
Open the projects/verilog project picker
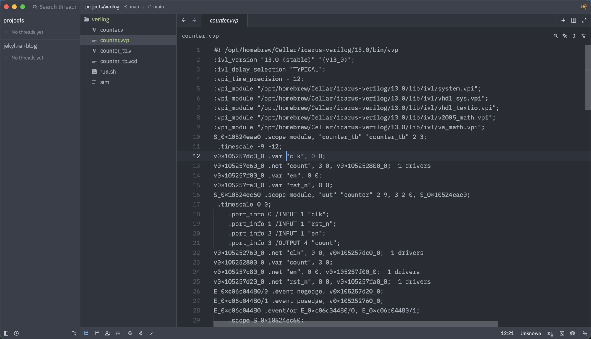click(102, 7)
